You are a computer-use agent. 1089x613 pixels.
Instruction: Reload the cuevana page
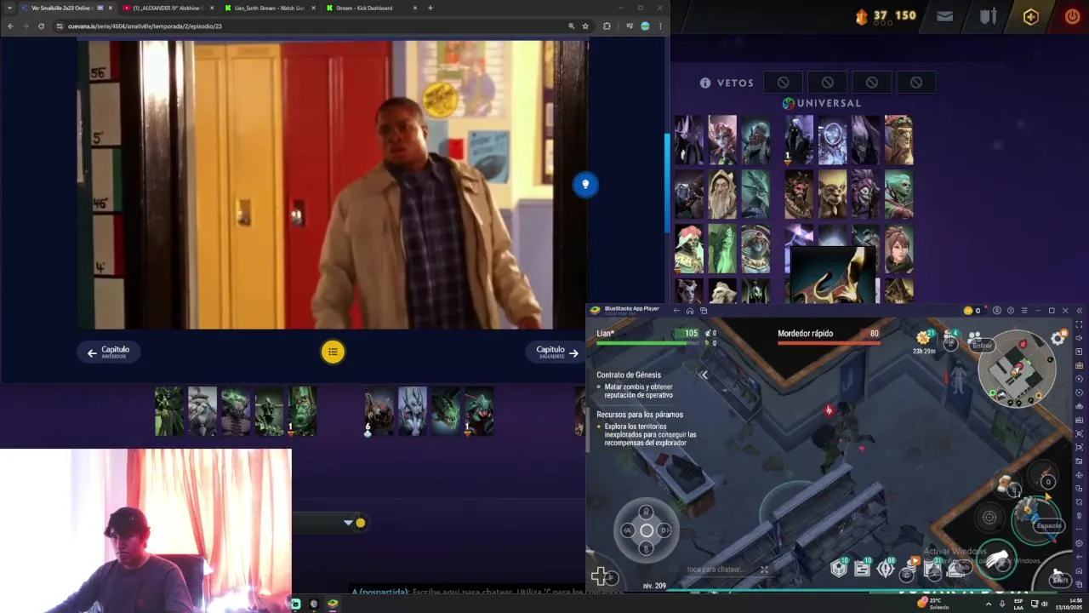[x=41, y=26]
